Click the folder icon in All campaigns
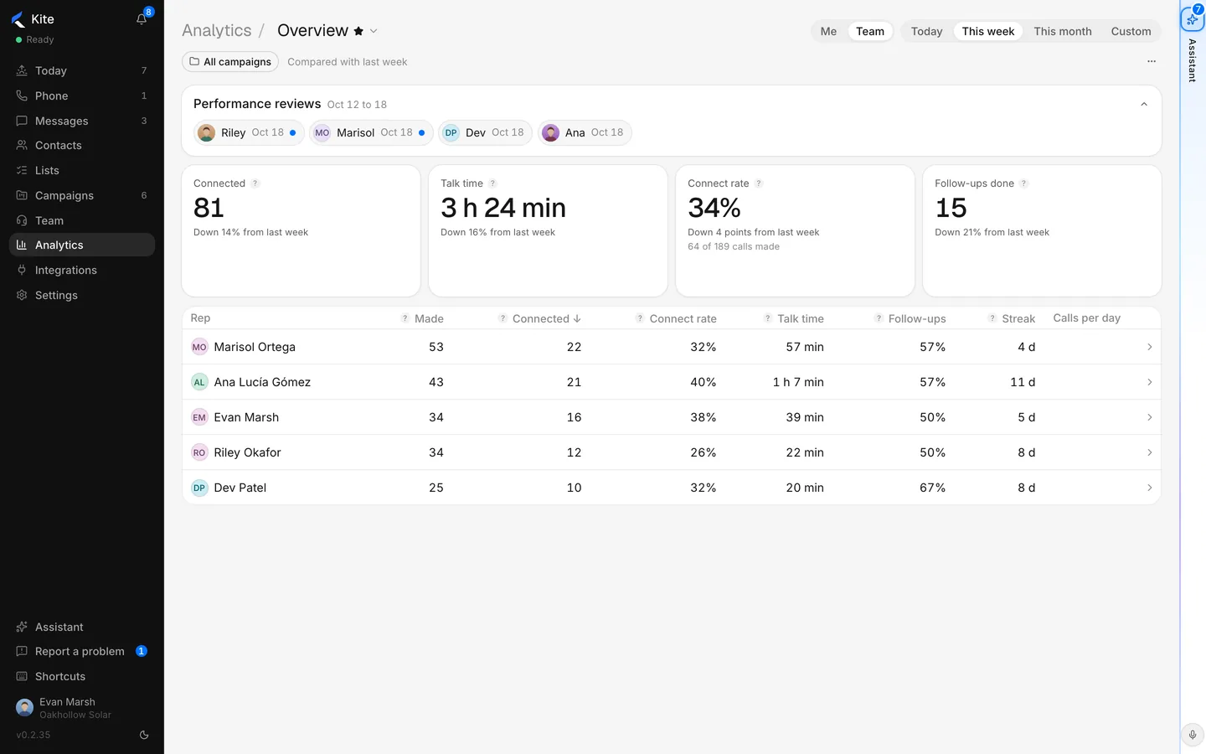 [x=194, y=62]
